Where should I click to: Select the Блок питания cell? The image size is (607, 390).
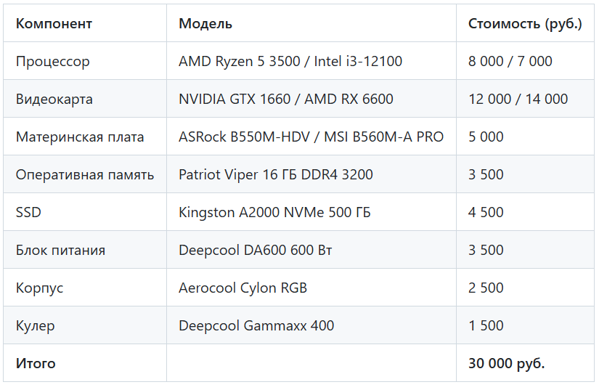tap(60, 250)
